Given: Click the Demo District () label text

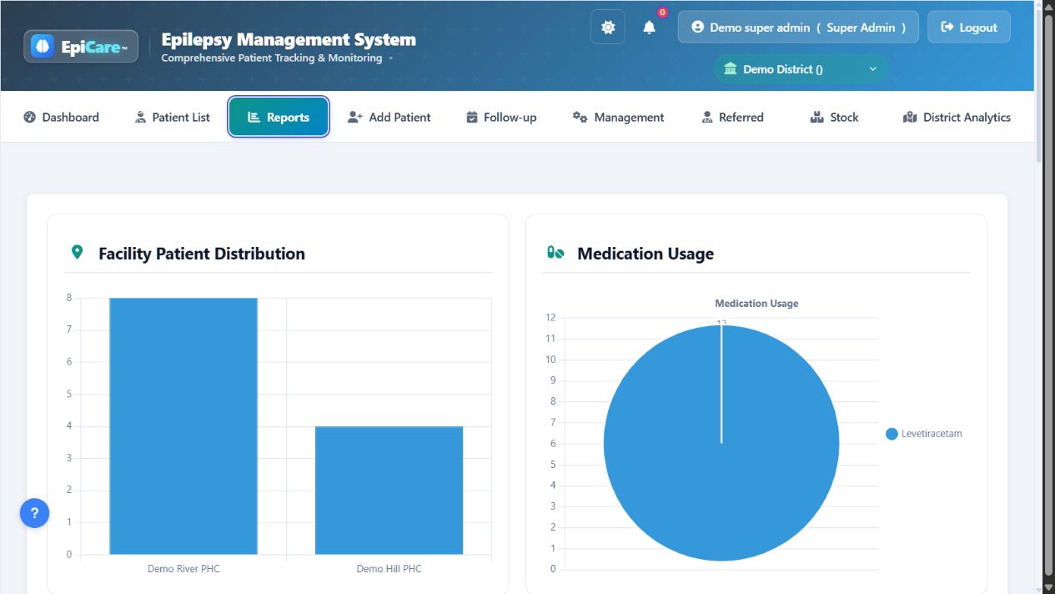Looking at the screenshot, I should click(x=783, y=69).
